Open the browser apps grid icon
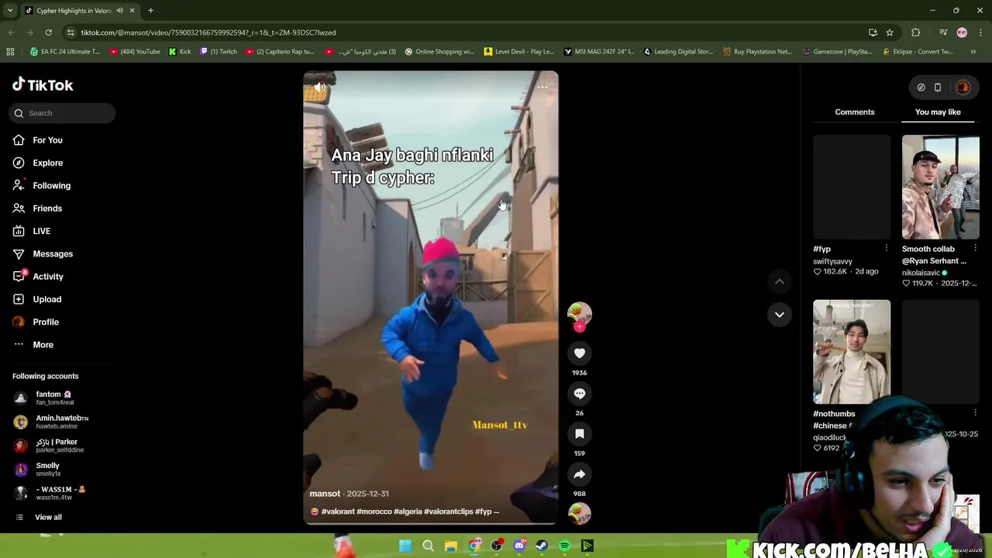The height and width of the screenshot is (558, 992). [x=10, y=52]
